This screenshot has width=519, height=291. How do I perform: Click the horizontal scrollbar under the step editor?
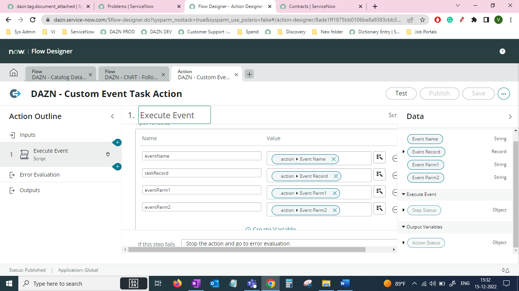[x=247, y=249]
